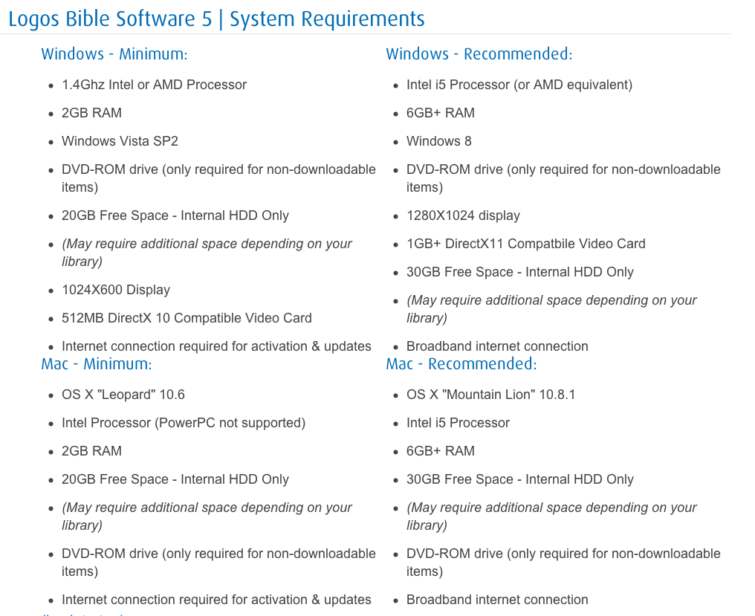Viewport: 755px width, 616px height.
Task: Select the 1.4Ghz Intel or AMD Processor entry
Action: 154,85
